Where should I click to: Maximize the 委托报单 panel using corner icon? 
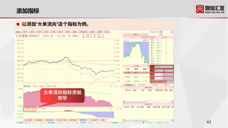[x=172, y=87]
